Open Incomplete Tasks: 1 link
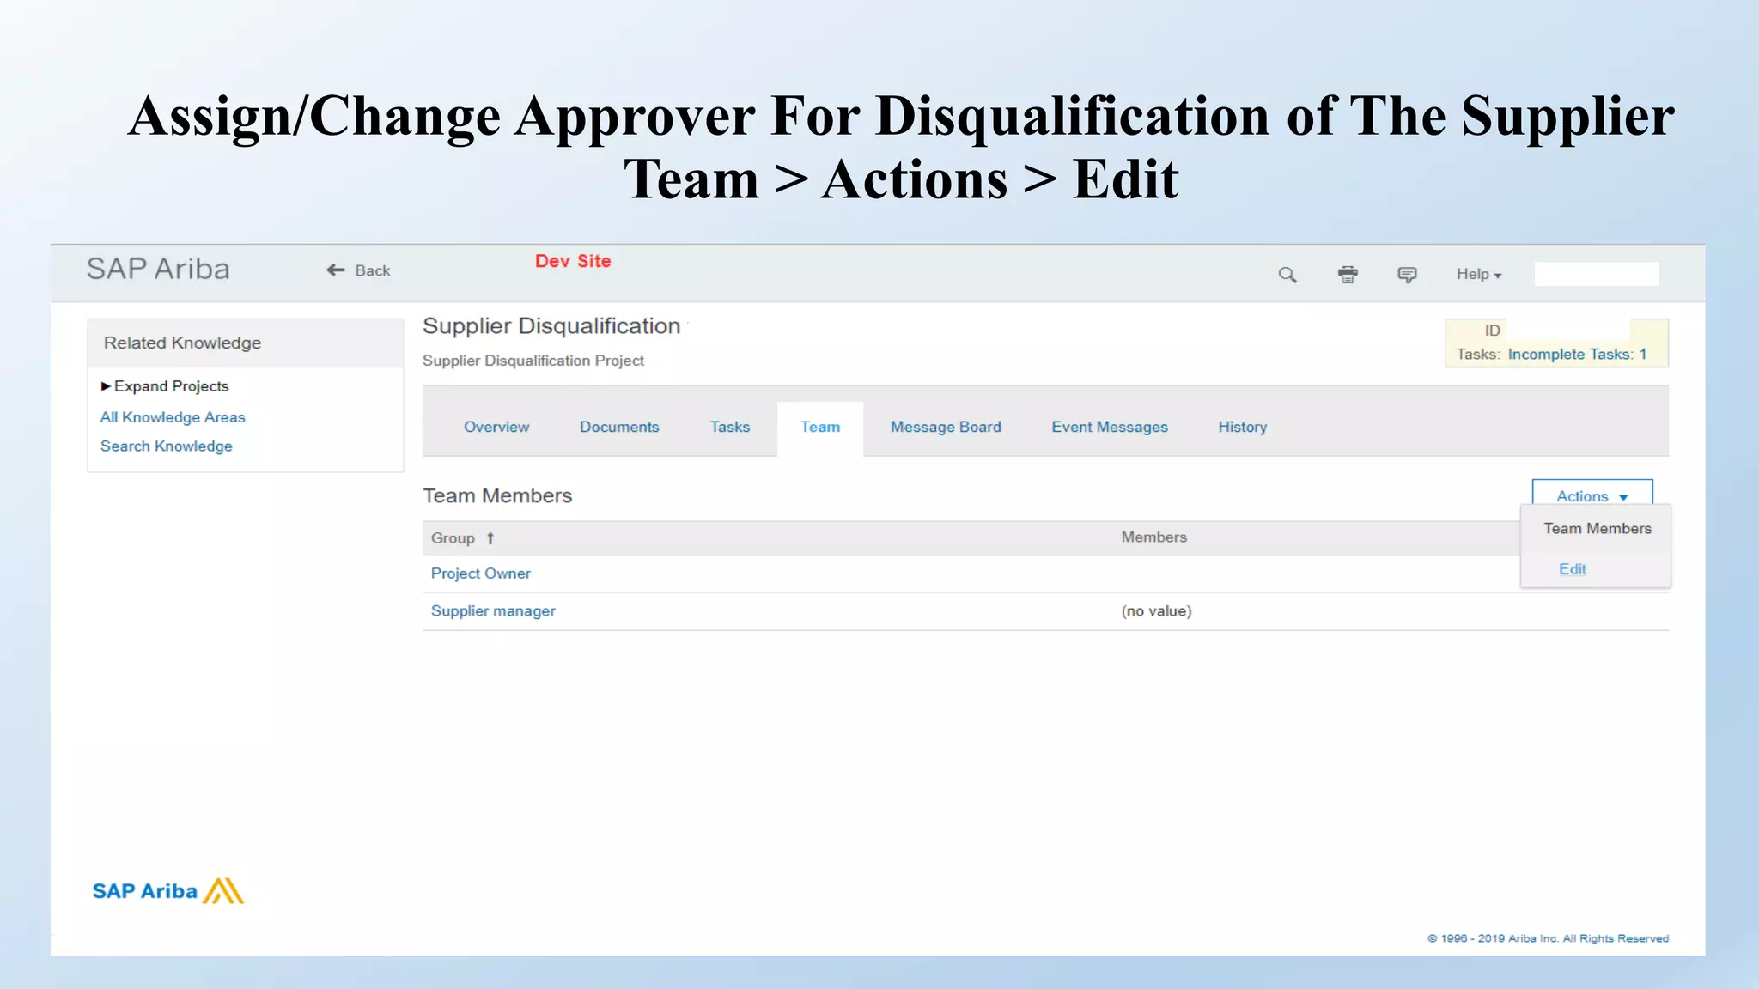Viewport: 1759px width, 989px height. pos(1577,355)
